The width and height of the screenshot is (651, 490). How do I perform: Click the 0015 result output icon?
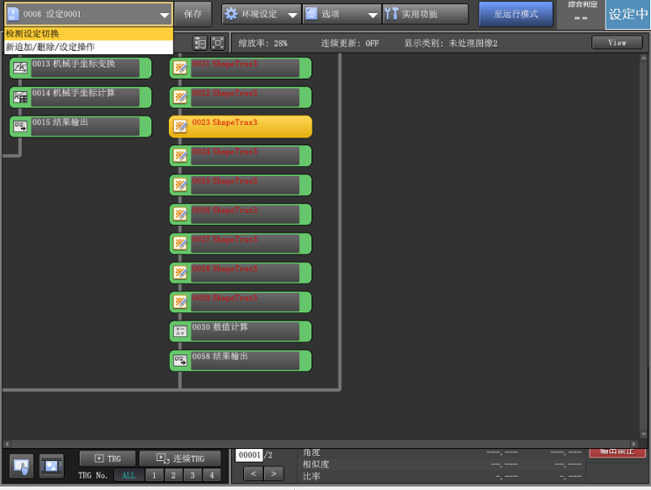click(x=20, y=126)
